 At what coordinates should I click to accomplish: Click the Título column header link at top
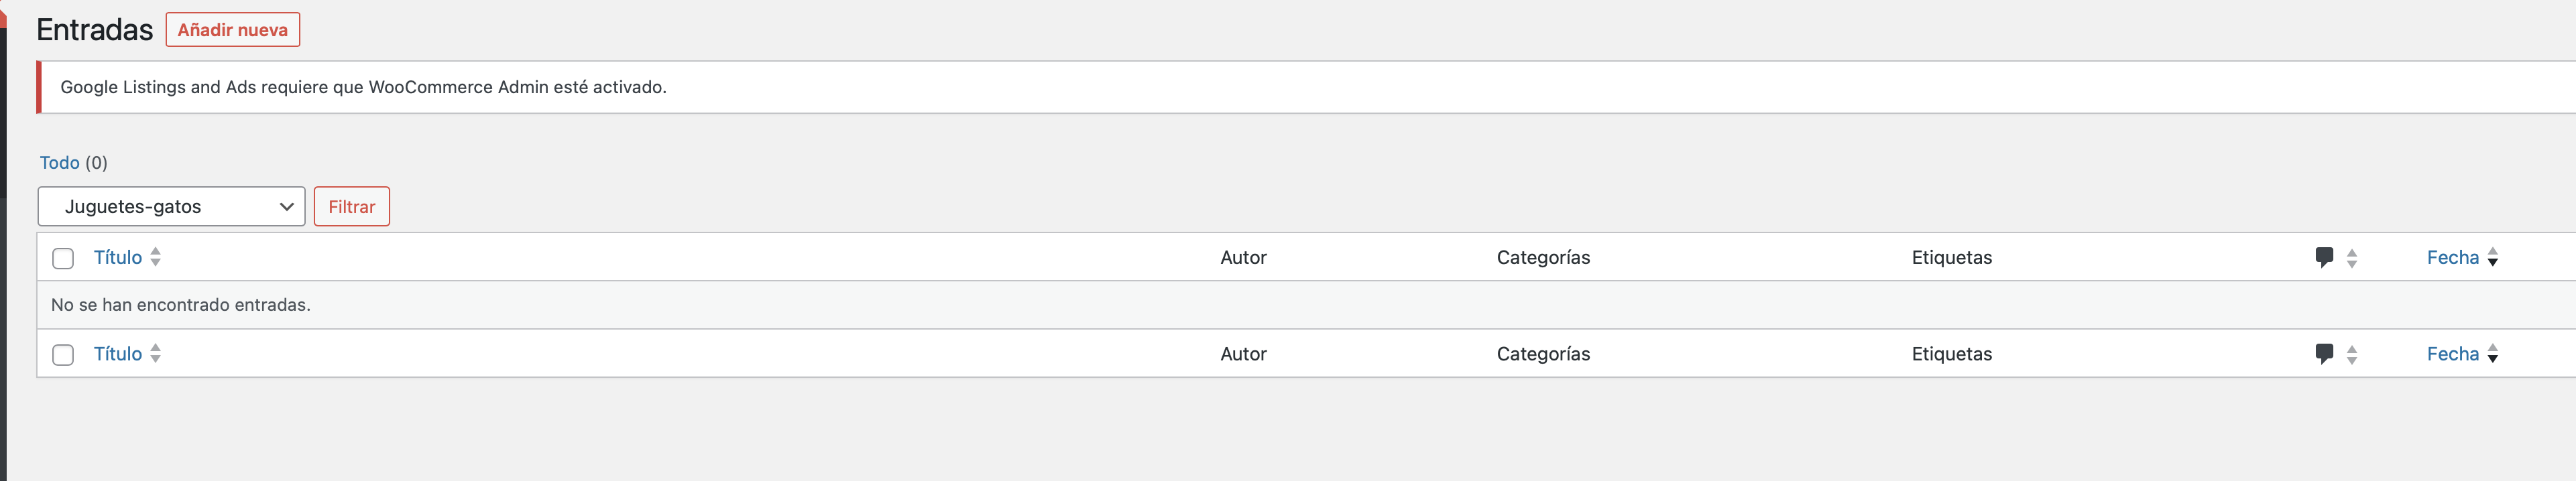pos(118,257)
